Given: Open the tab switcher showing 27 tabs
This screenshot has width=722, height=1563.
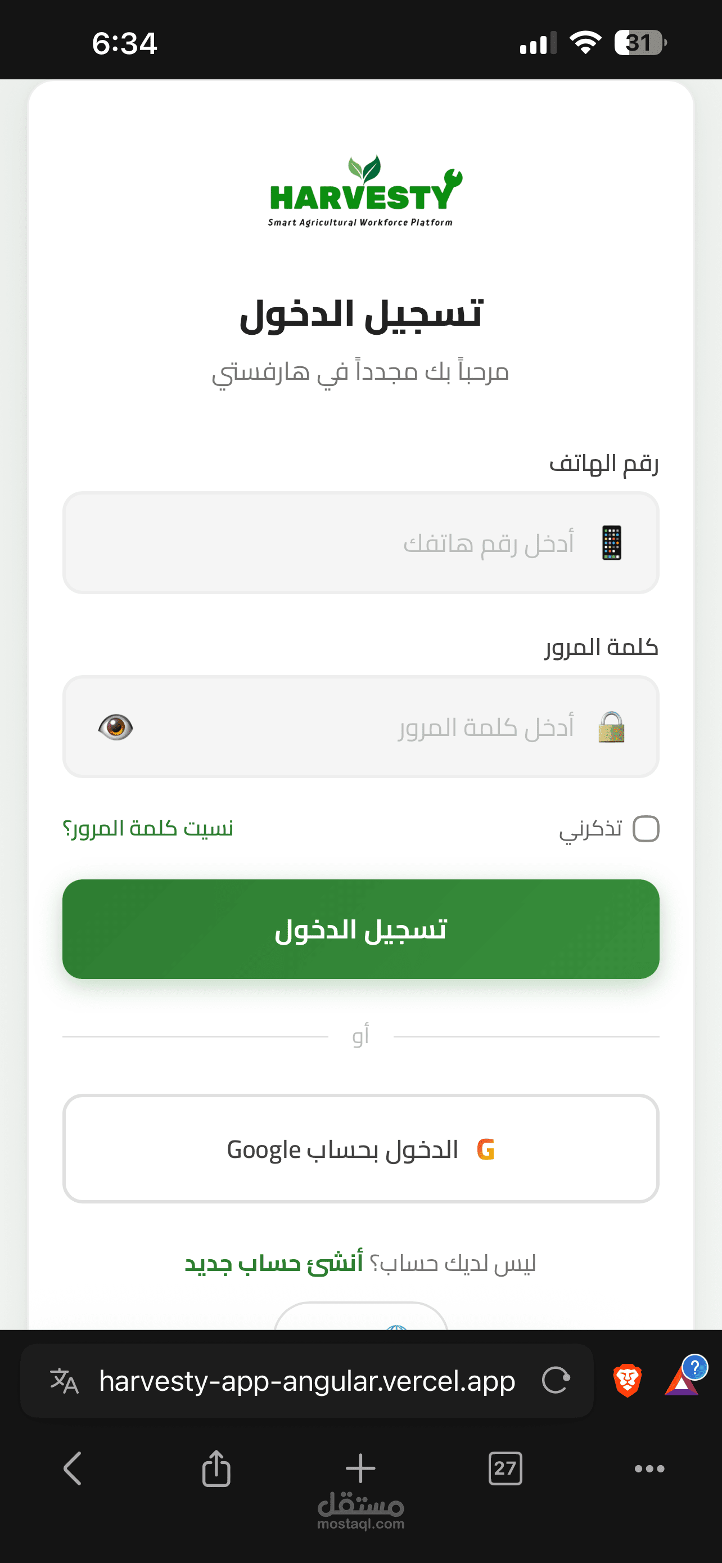Looking at the screenshot, I should click(505, 1468).
